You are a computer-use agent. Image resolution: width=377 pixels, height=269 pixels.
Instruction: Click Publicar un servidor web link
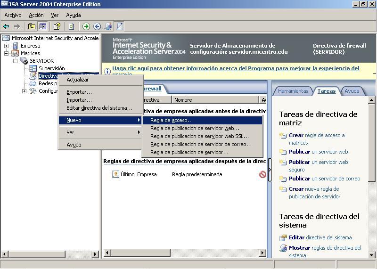coord(318,152)
